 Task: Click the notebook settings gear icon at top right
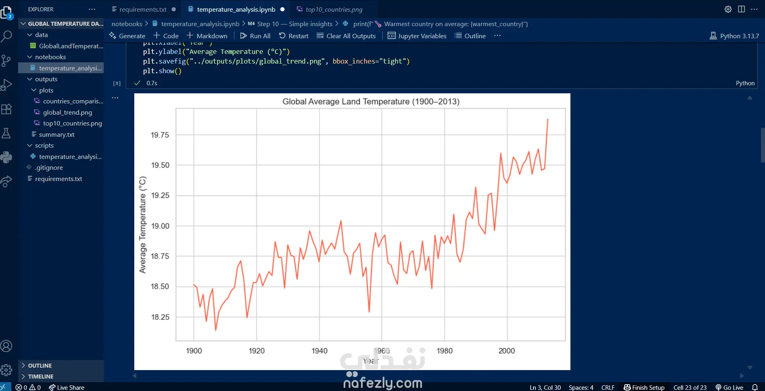728,9
